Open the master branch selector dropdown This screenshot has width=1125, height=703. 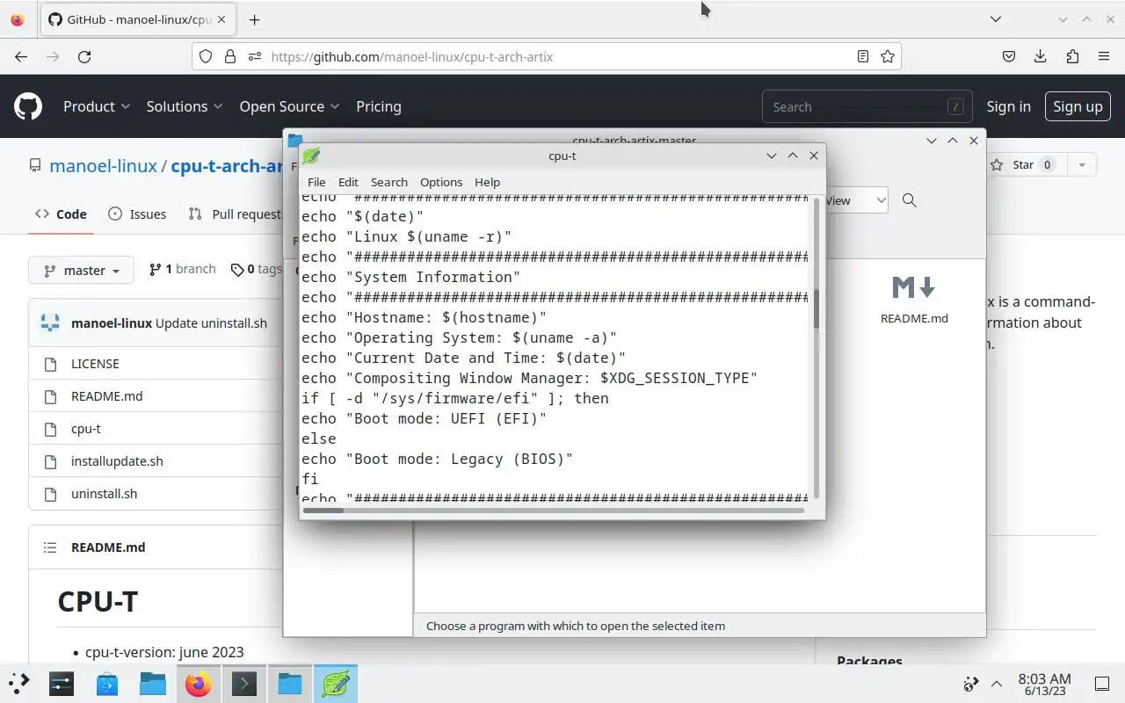pos(81,270)
